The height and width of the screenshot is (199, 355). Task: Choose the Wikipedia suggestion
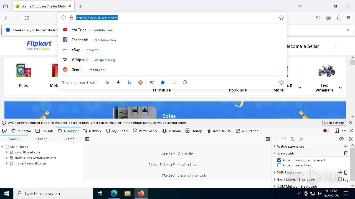coord(173,60)
